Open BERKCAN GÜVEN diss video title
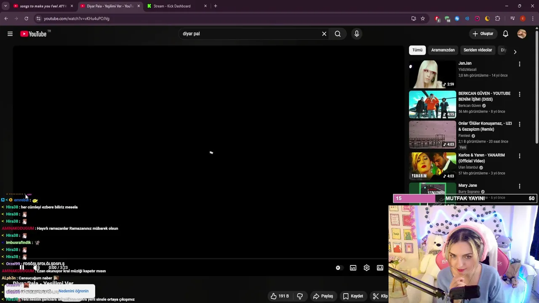 click(x=484, y=96)
